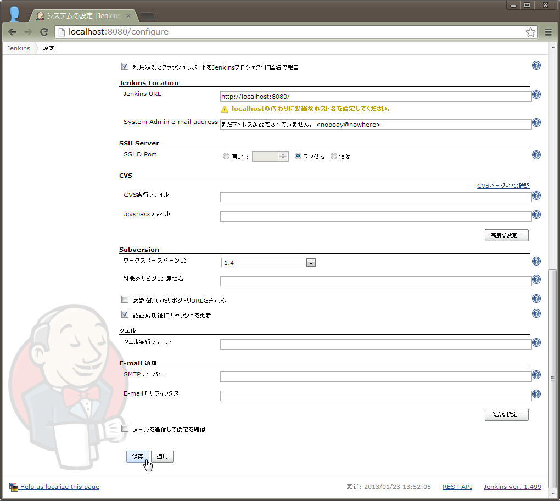Image resolution: width=560 pixels, height=501 pixels.
Task: Open help for SSHD Port
Action: [536, 155]
